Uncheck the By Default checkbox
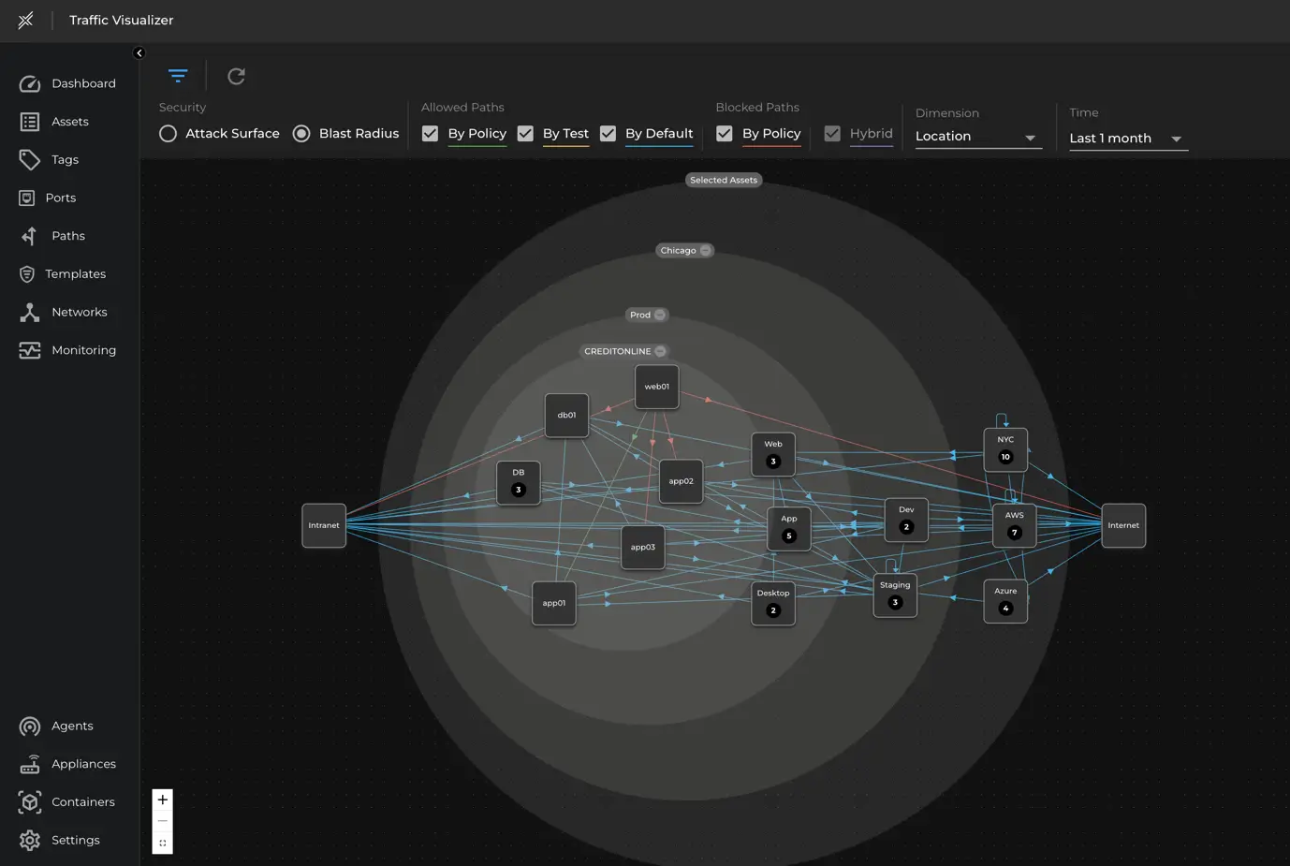This screenshot has width=1290, height=866. tap(608, 134)
